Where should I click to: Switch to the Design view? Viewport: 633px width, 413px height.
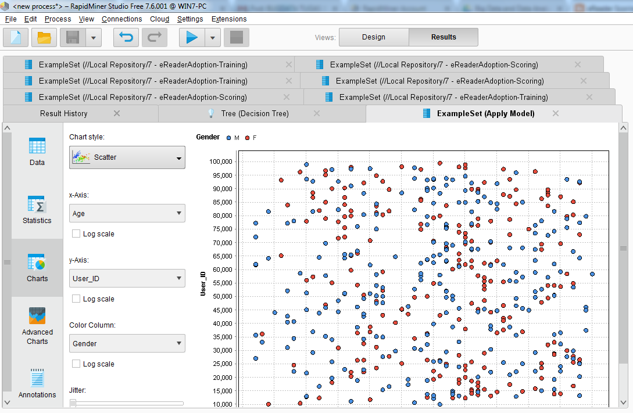click(x=374, y=37)
